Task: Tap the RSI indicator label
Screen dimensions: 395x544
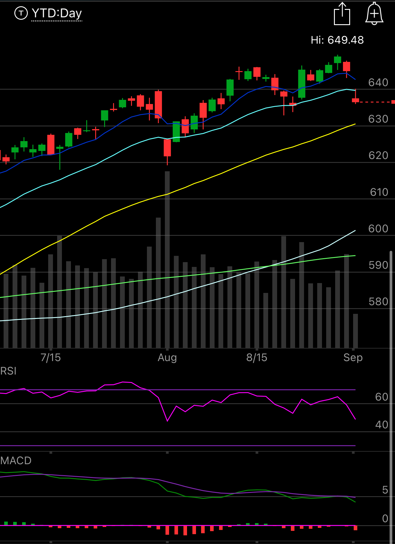Action: coord(8,371)
